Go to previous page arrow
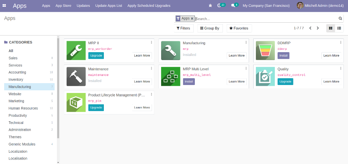The height and width of the screenshot is (164, 348). tap(310, 28)
